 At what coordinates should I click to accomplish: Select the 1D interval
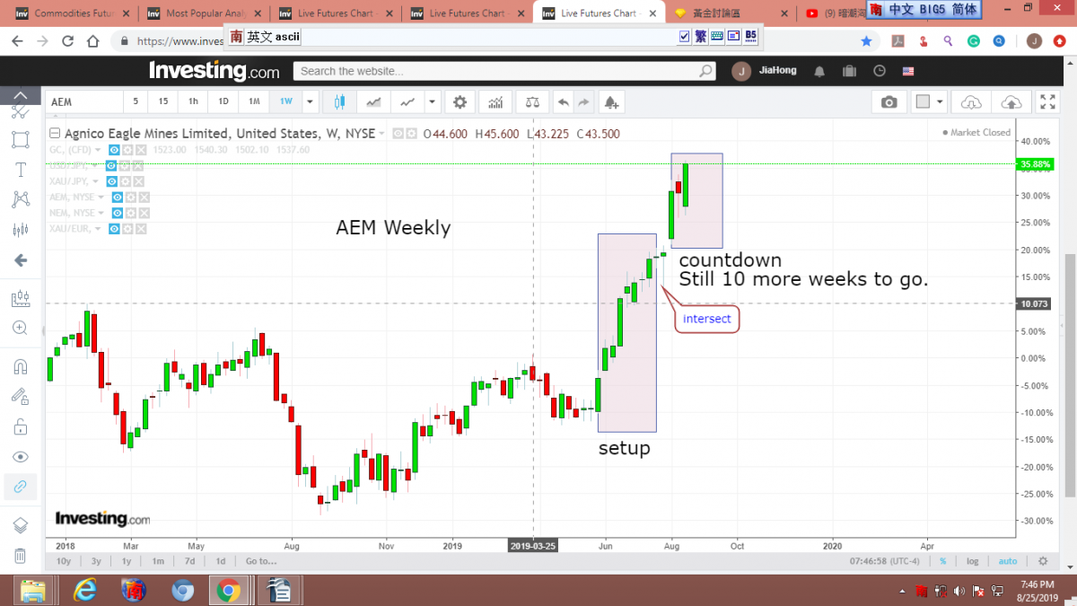point(223,102)
